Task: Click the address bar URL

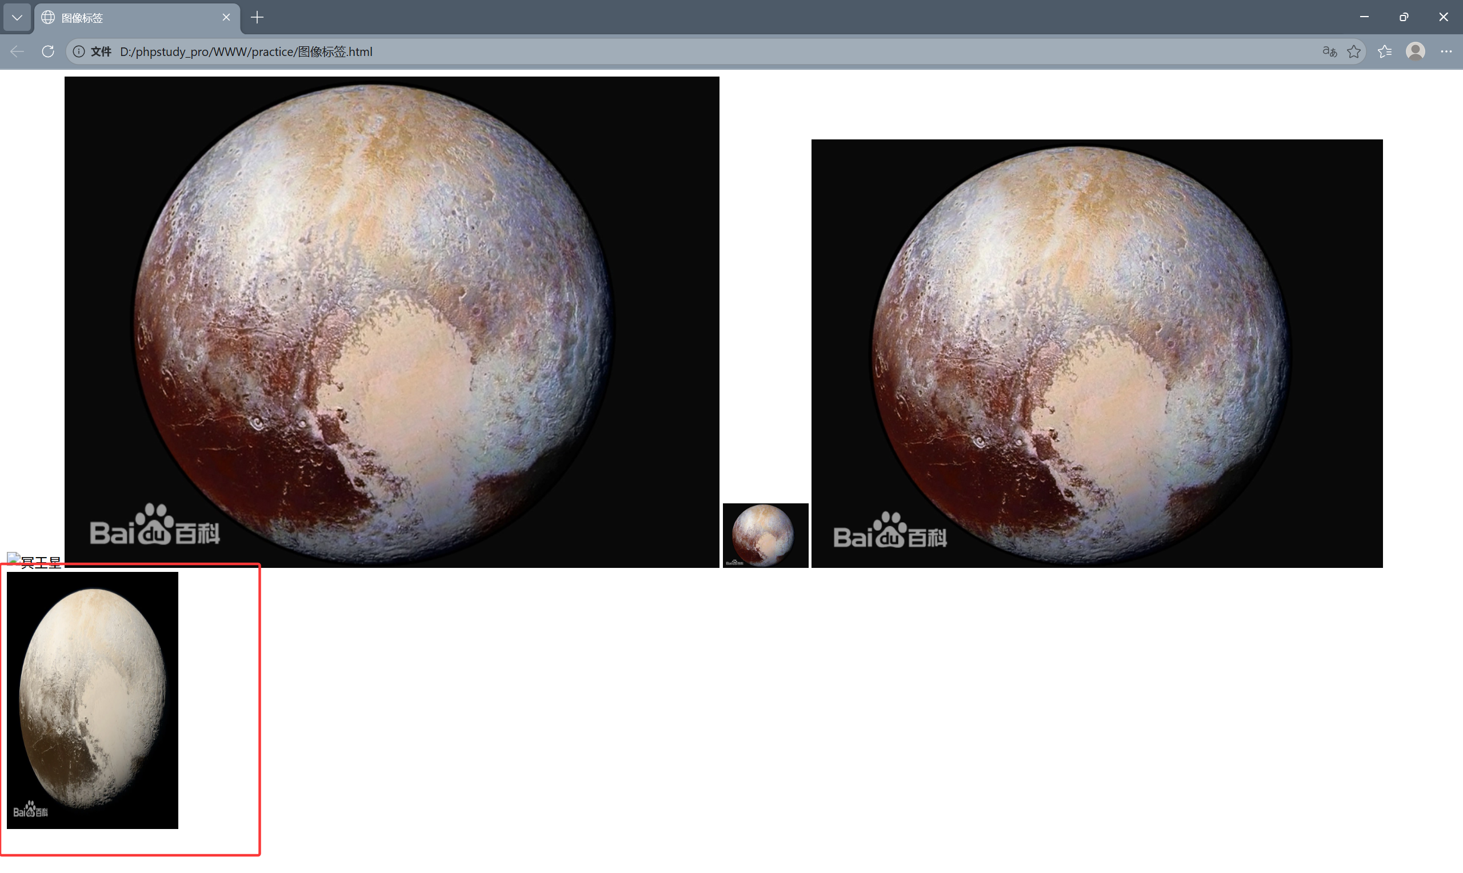Action: coord(246,52)
